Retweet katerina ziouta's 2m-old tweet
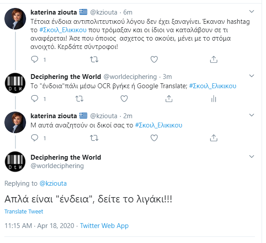266x243 pixels. tap(94, 138)
